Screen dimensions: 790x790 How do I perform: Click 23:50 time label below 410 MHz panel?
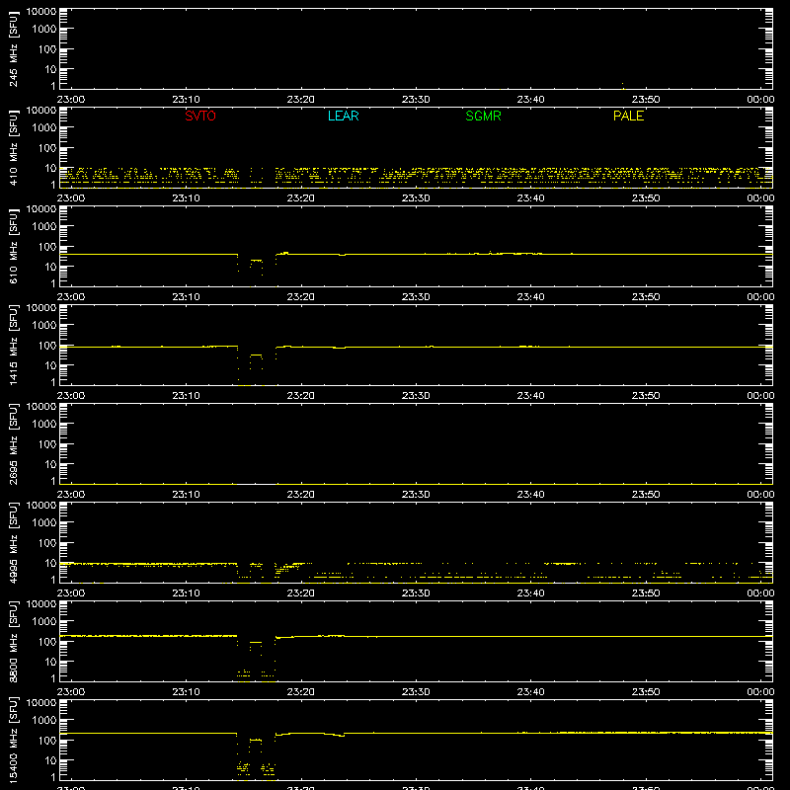pos(646,198)
